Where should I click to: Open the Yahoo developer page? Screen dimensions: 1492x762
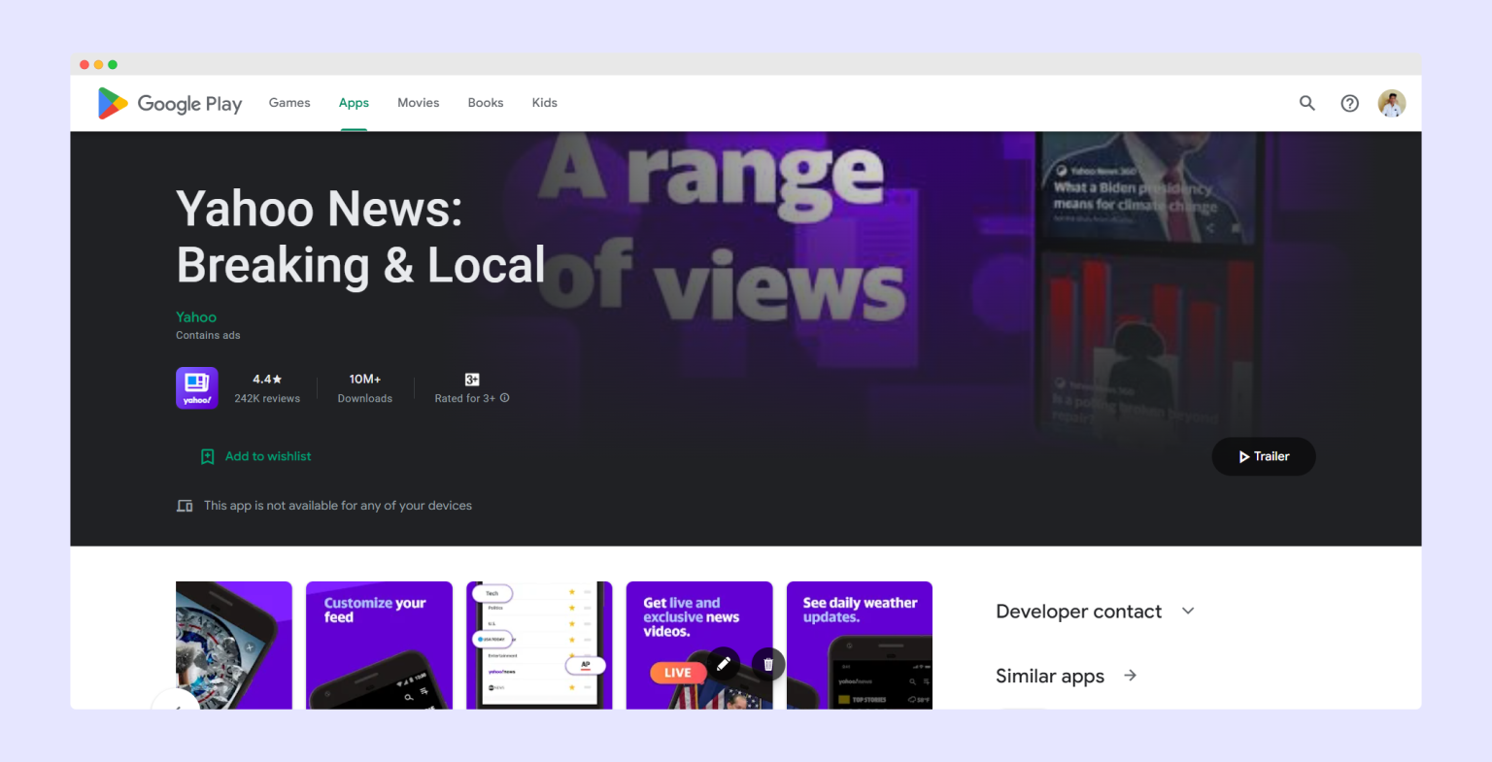coord(195,316)
